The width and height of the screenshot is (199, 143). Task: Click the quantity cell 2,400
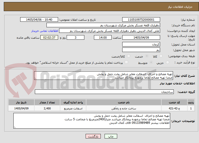point(47,108)
